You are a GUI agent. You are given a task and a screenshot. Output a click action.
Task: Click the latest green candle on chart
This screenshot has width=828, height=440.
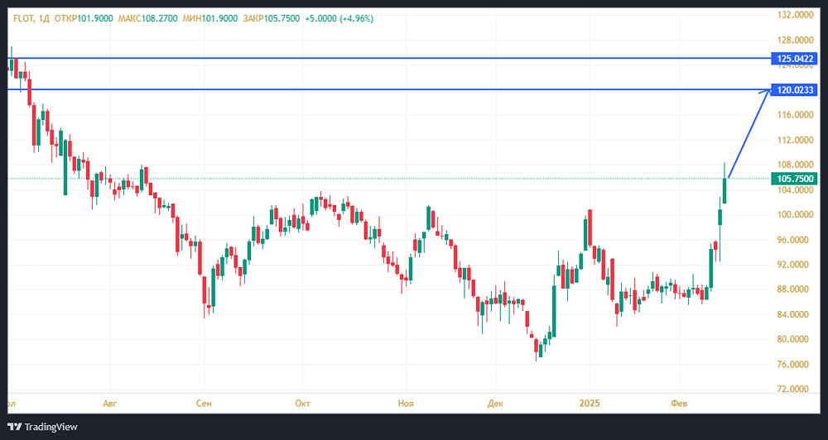[724, 190]
